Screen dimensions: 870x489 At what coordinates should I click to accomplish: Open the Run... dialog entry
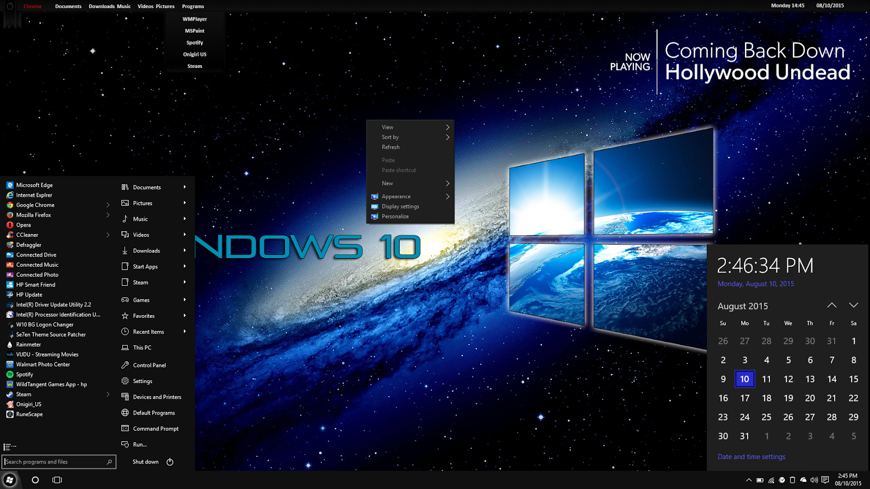click(134, 444)
